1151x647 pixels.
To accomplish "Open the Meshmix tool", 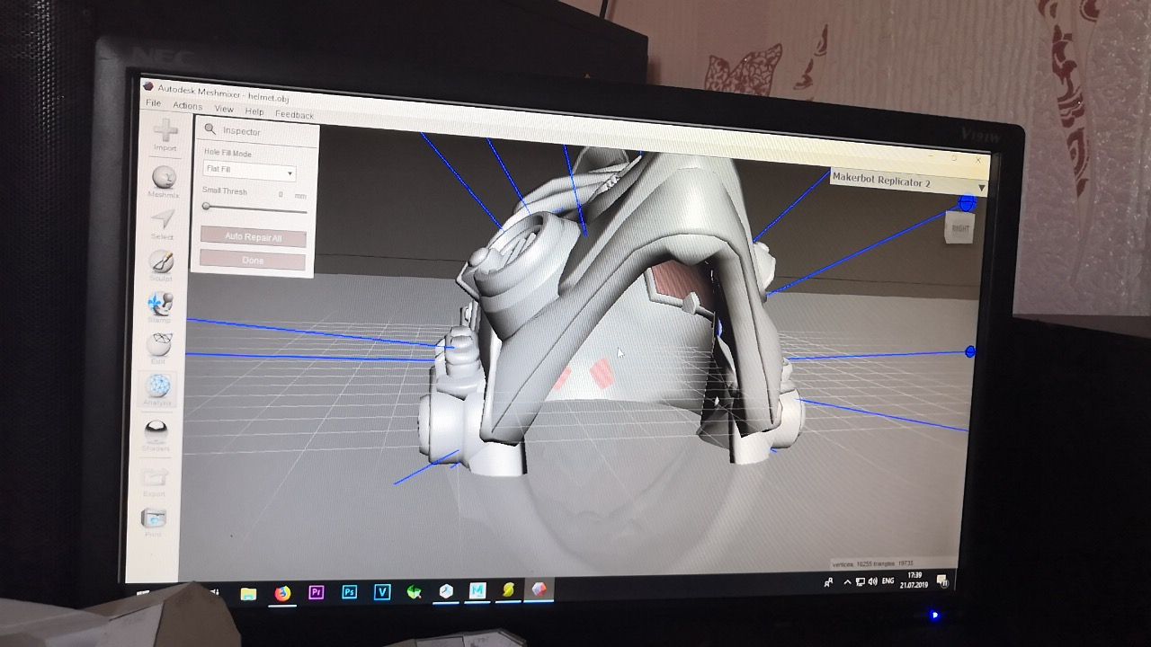I will point(164,182).
